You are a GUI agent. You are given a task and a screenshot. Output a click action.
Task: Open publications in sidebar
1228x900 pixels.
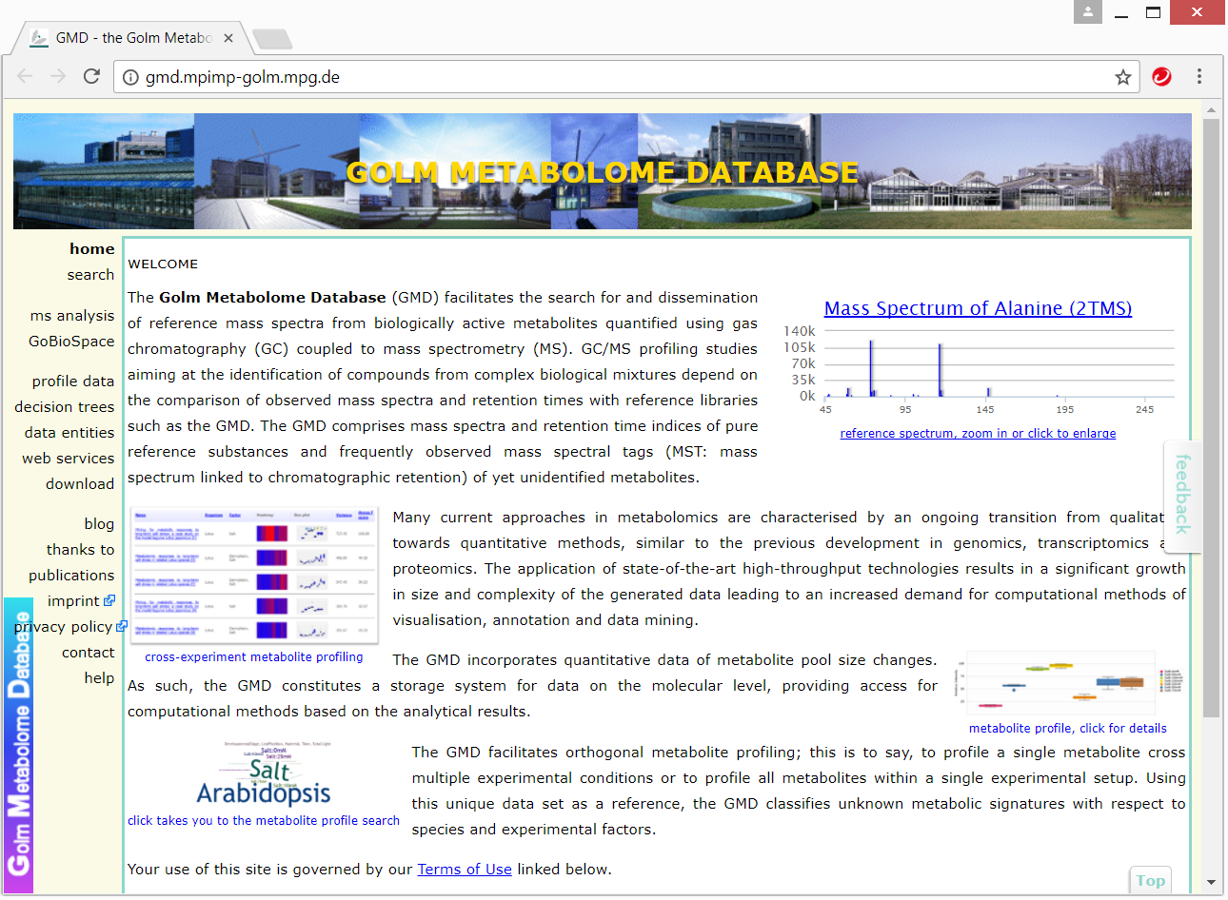[71, 576]
